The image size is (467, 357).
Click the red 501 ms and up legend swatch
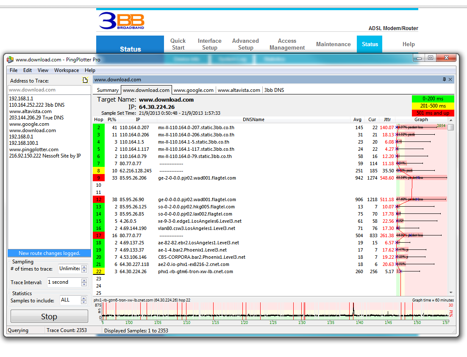pyautogui.click(x=433, y=113)
